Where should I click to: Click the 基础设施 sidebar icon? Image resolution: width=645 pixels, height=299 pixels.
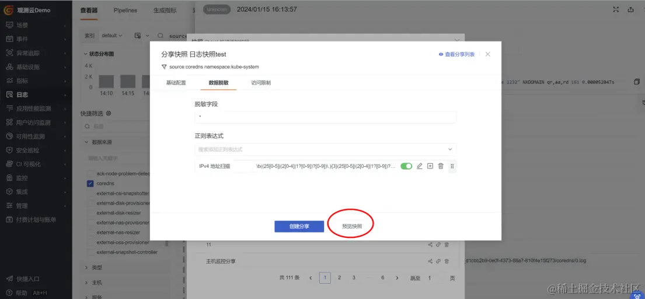9,67
